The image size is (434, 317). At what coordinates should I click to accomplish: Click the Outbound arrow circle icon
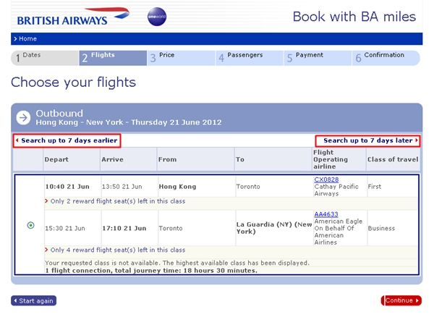tap(23, 118)
